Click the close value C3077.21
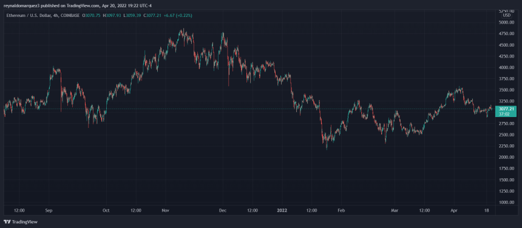522x228 pixels. pos(152,15)
